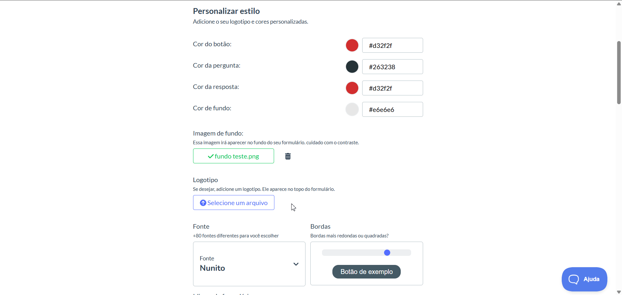Click the Cor da resposta hex field
The width and height of the screenshot is (622, 295).
pos(392,88)
